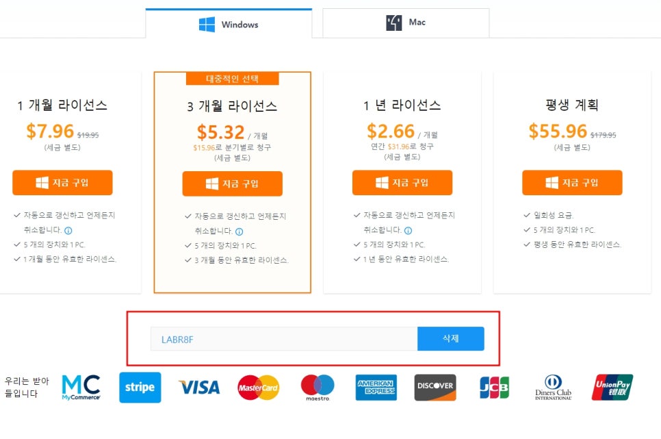This screenshot has height=439, width=661.
Task: Switch to the Mac tab
Action: [406, 23]
